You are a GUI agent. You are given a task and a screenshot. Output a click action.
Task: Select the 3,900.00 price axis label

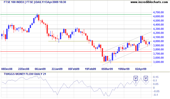click(158, 45)
